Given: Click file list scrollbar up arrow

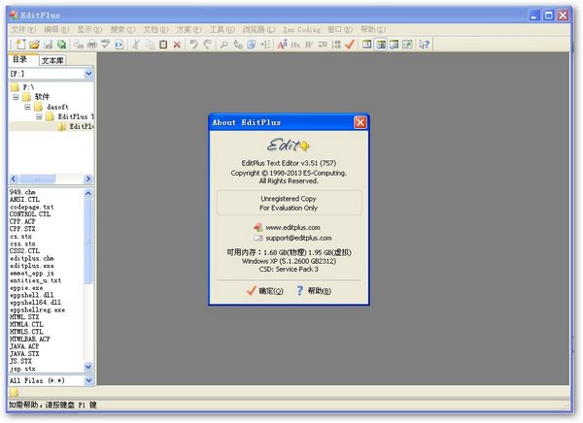Looking at the screenshot, I should pyautogui.click(x=88, y=193).
